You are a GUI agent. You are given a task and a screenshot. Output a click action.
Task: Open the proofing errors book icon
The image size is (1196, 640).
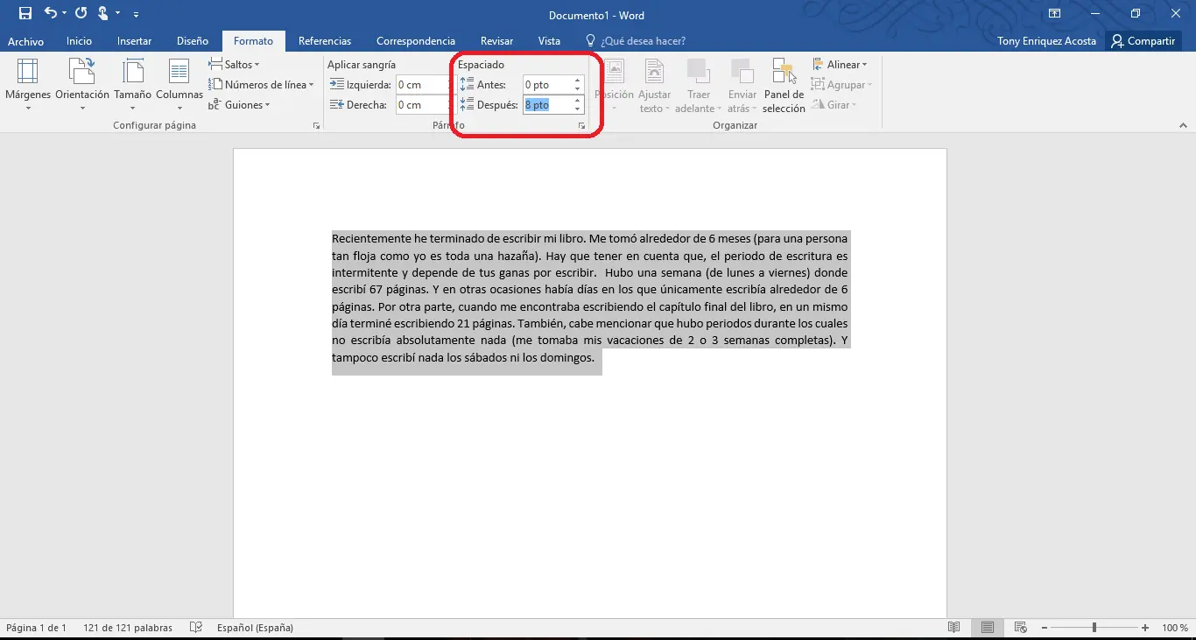pos(196,628)
